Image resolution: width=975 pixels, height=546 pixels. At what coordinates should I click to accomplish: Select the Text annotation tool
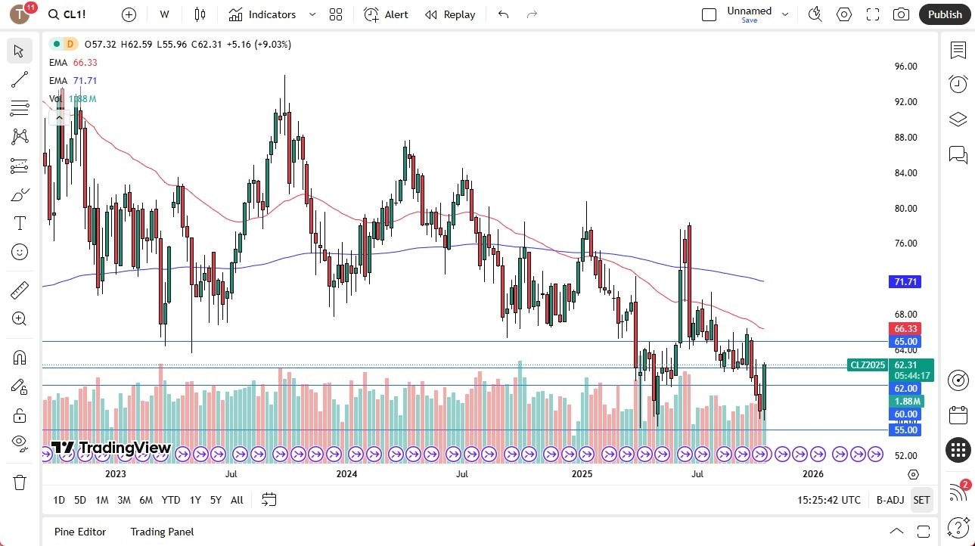[20, 222]
